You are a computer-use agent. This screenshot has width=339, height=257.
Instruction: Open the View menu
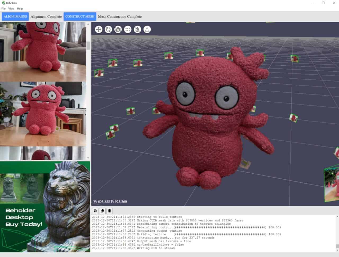[11, 8]
